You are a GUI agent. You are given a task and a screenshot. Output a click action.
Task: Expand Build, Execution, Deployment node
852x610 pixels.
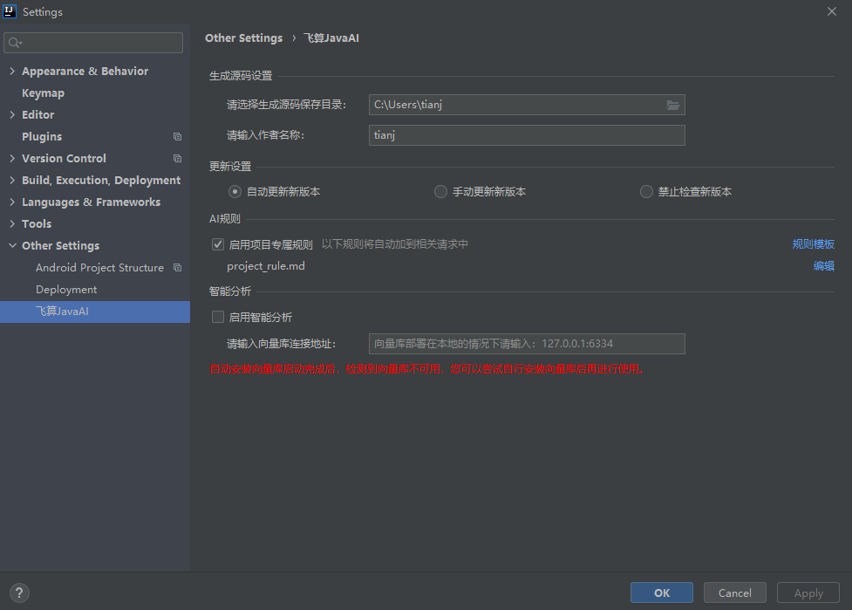[x=12, y=180]
